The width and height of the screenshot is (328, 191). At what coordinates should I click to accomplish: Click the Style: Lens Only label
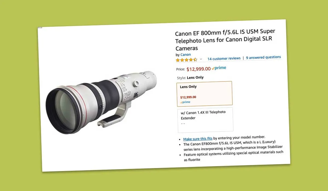tap(190, 77)
